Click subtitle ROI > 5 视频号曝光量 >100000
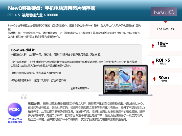The image size is (182, 136). click(x=33, y=15)
